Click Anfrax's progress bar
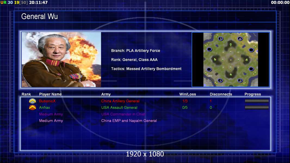The height and width of the screenshot is (163, 290). point(257,107)
